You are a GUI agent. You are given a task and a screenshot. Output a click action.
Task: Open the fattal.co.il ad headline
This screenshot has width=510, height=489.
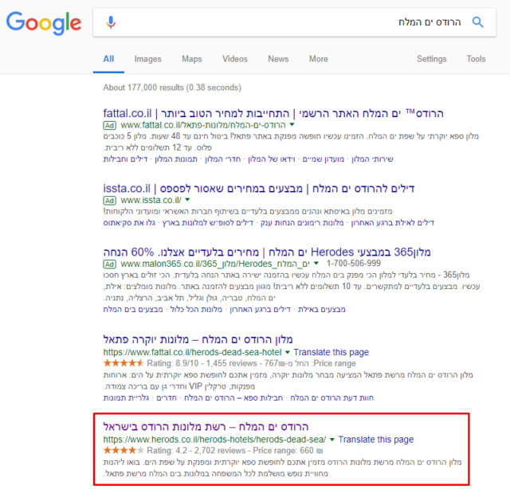click(273, 113)
